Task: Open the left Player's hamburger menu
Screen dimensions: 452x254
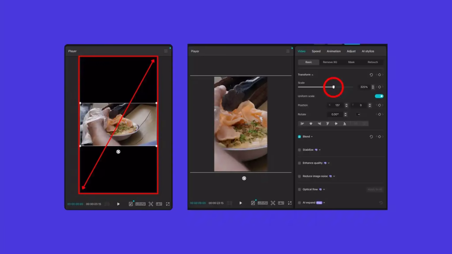Action: pos(166,51)
